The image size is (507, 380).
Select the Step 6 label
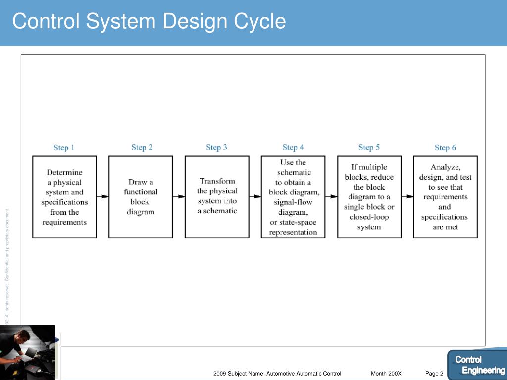[x=445, y=148]
